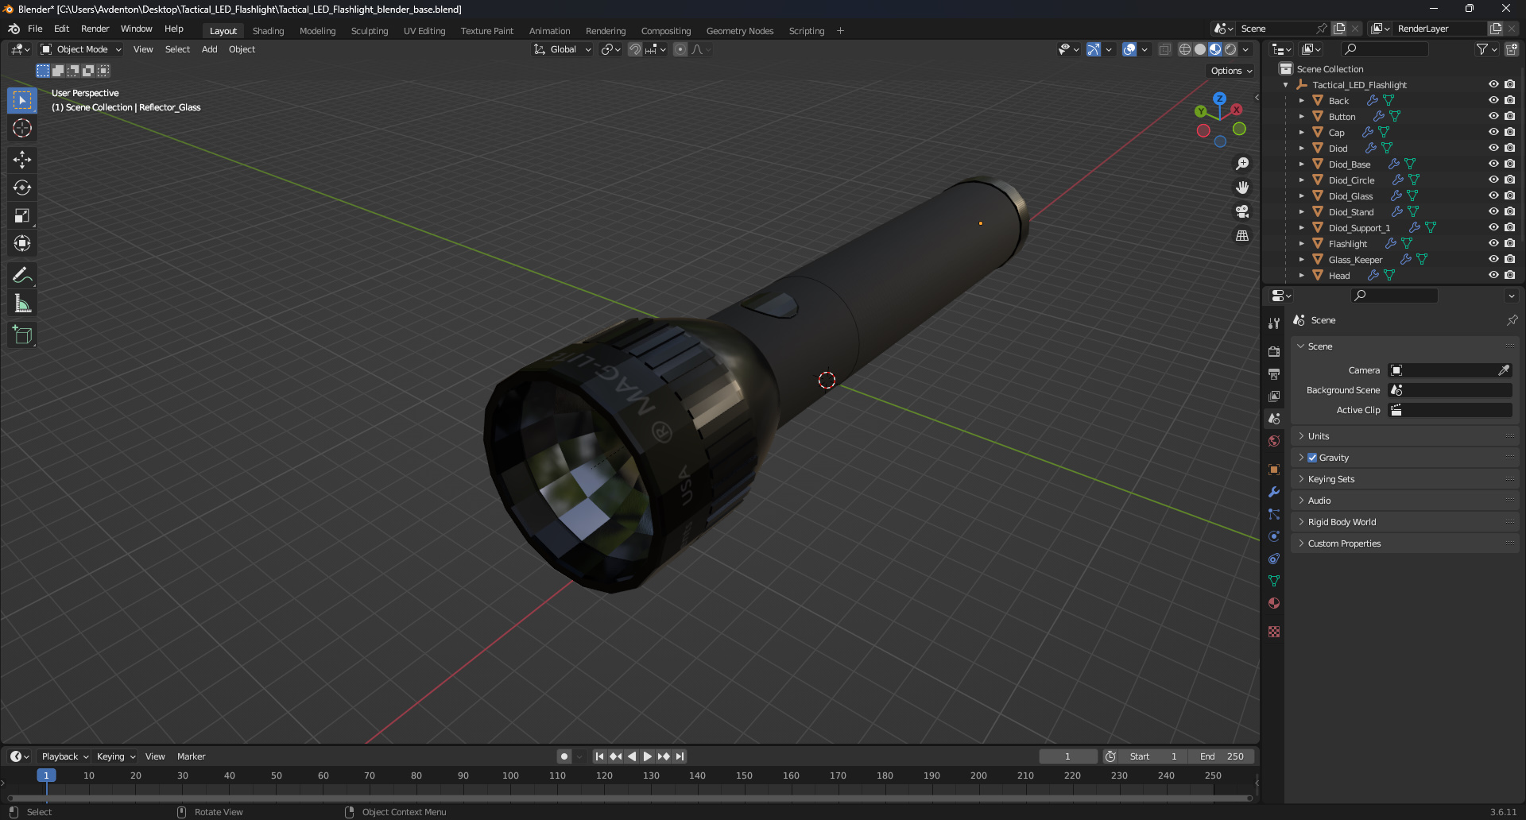Screen dimensions: 1526x820
Task: Select the Measure tool
Action: [x=22, y=303]
